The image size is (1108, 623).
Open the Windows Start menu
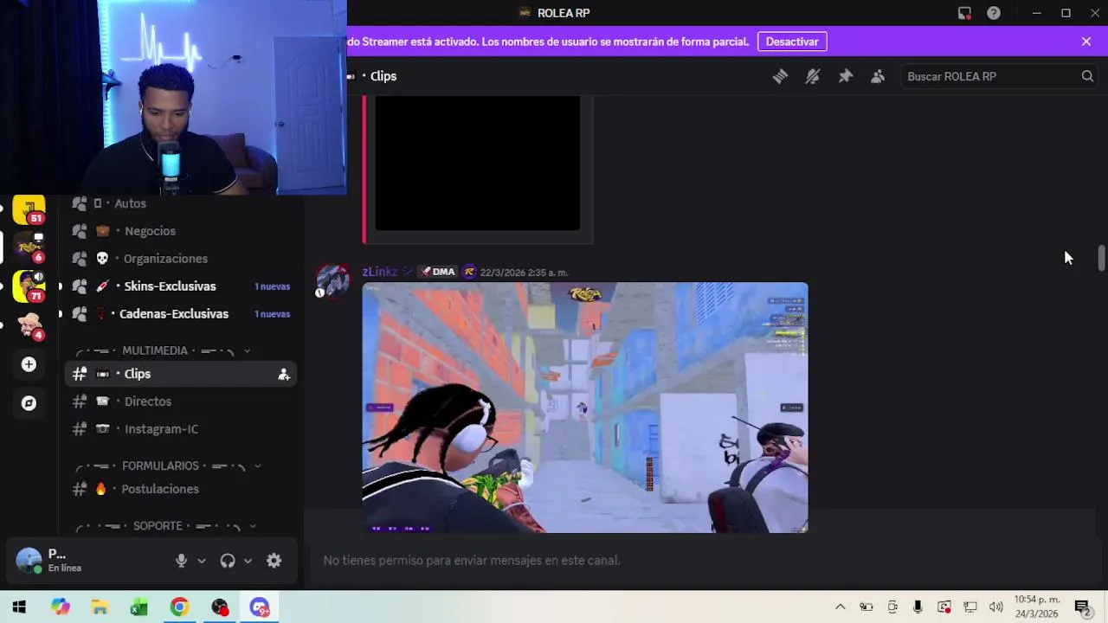19,607
